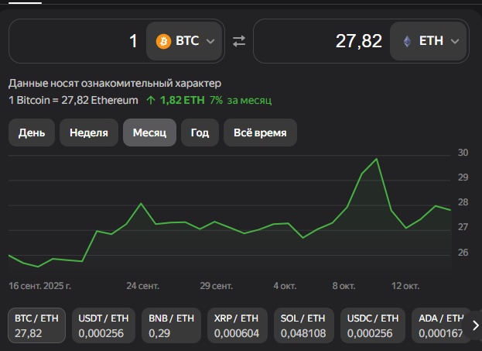Select the BTC / ETH pair chip
The height and width of the screenshot is (351, 482).
pyautogui.click(x=37, y=325)
